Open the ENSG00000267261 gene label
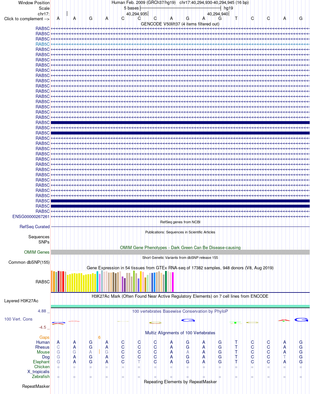This screenshot has width=310, height=394. point(31,216)
